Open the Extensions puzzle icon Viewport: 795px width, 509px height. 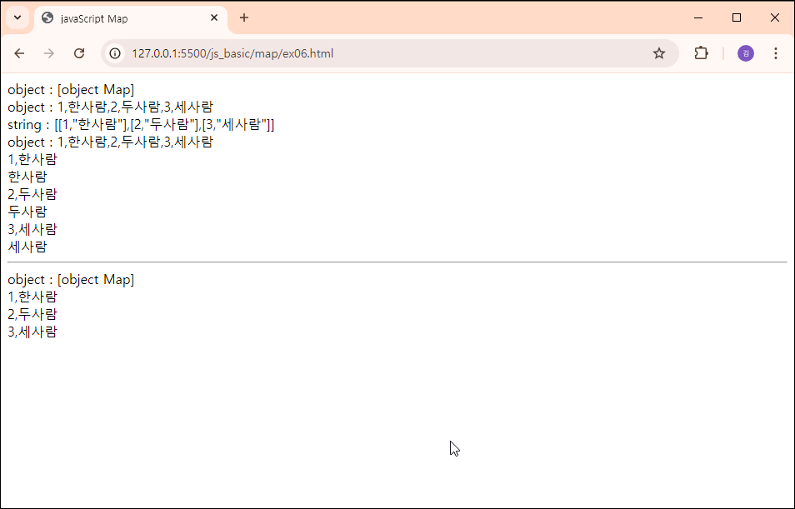coord(701,53)
